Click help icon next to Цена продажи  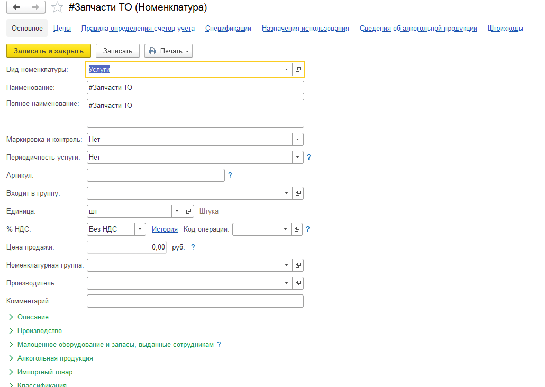[x=193, y=247]
